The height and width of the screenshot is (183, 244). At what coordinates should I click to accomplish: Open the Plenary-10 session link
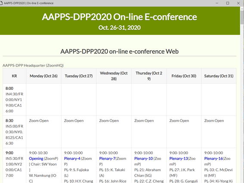pos(143,159)
